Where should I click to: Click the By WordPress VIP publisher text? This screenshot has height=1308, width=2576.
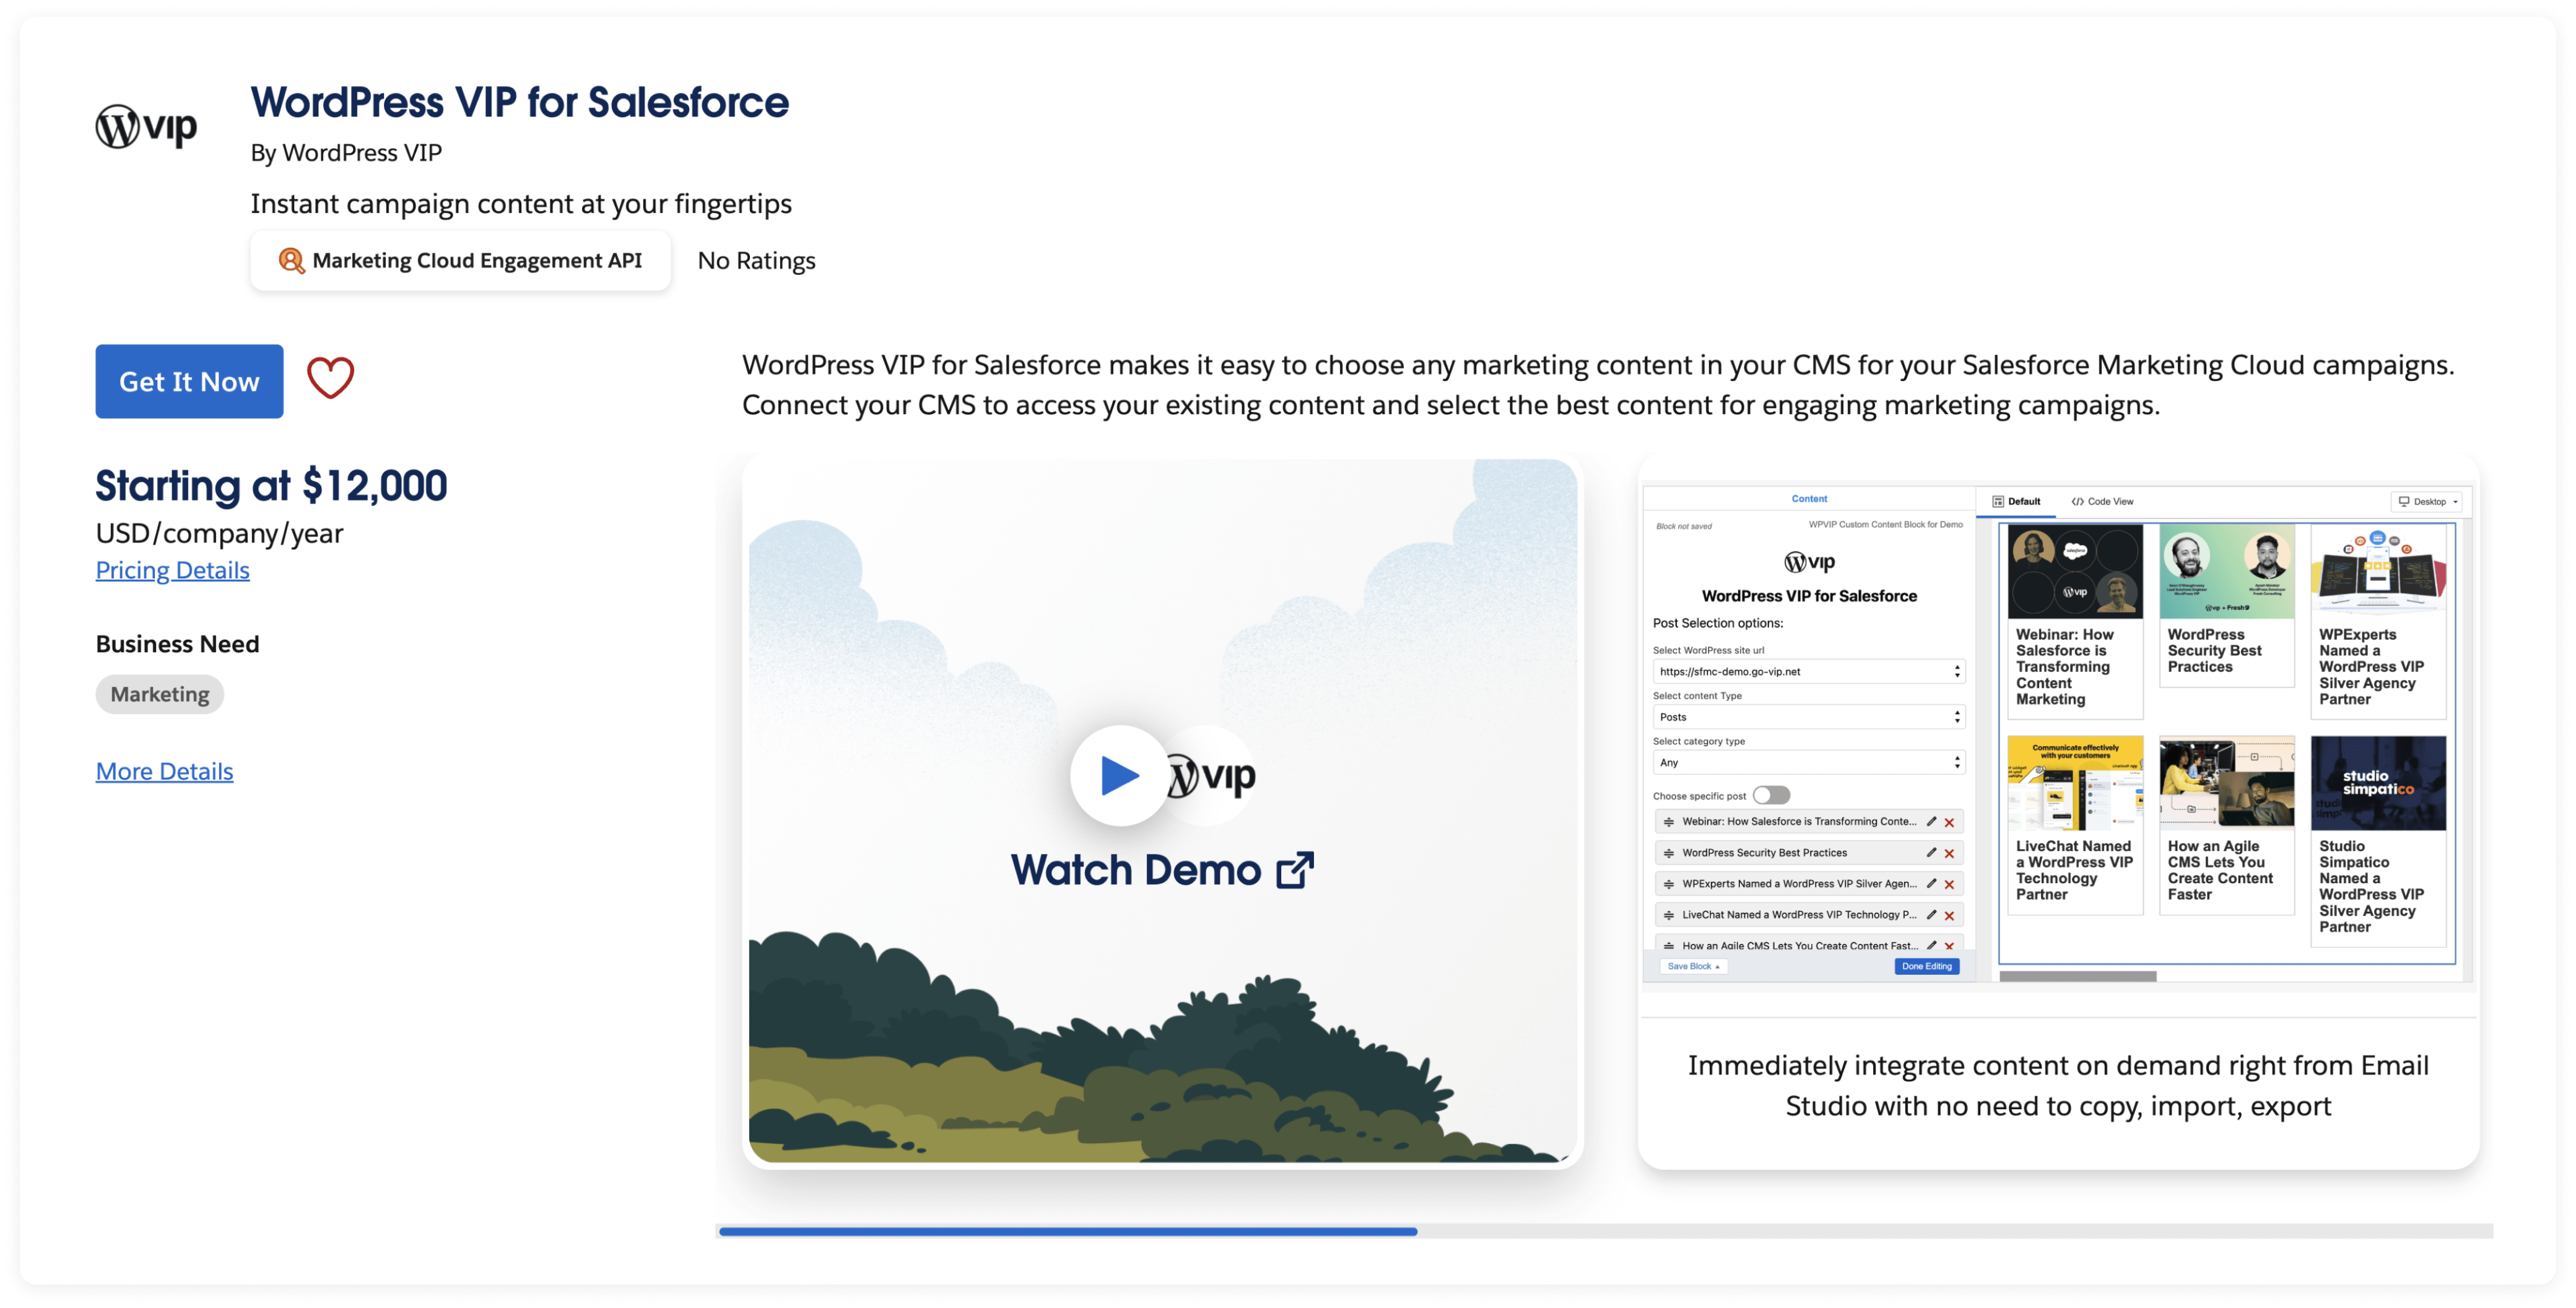click(x=346, y=153)
